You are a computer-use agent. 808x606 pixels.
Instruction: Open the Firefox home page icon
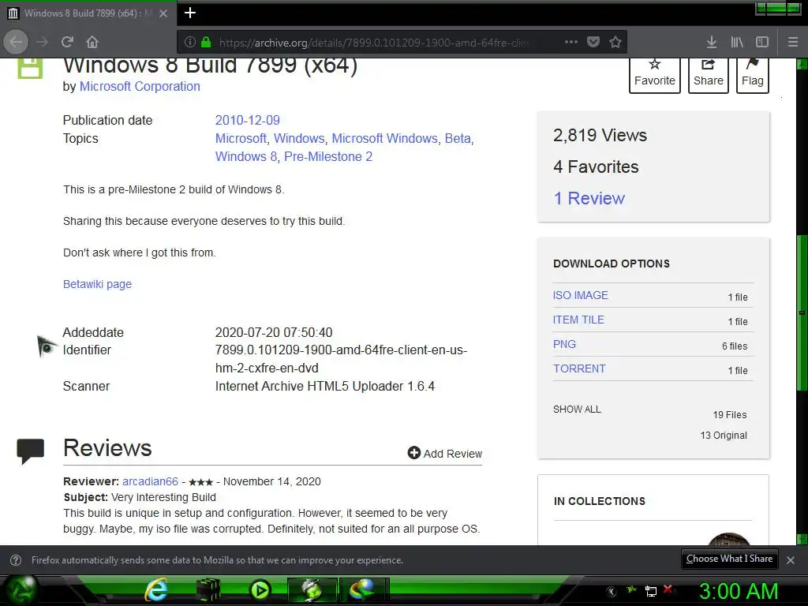[92, 42]
